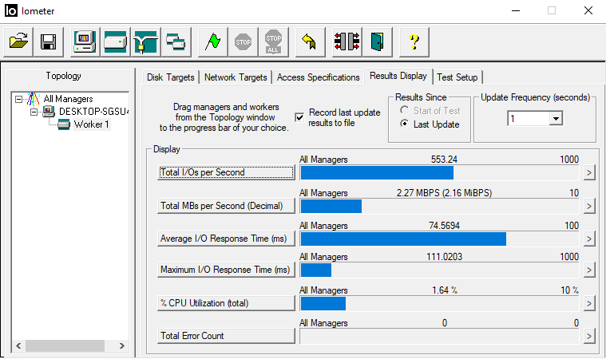Open the Access Specifications tab
Screen dimensions: 606x359
318,77
